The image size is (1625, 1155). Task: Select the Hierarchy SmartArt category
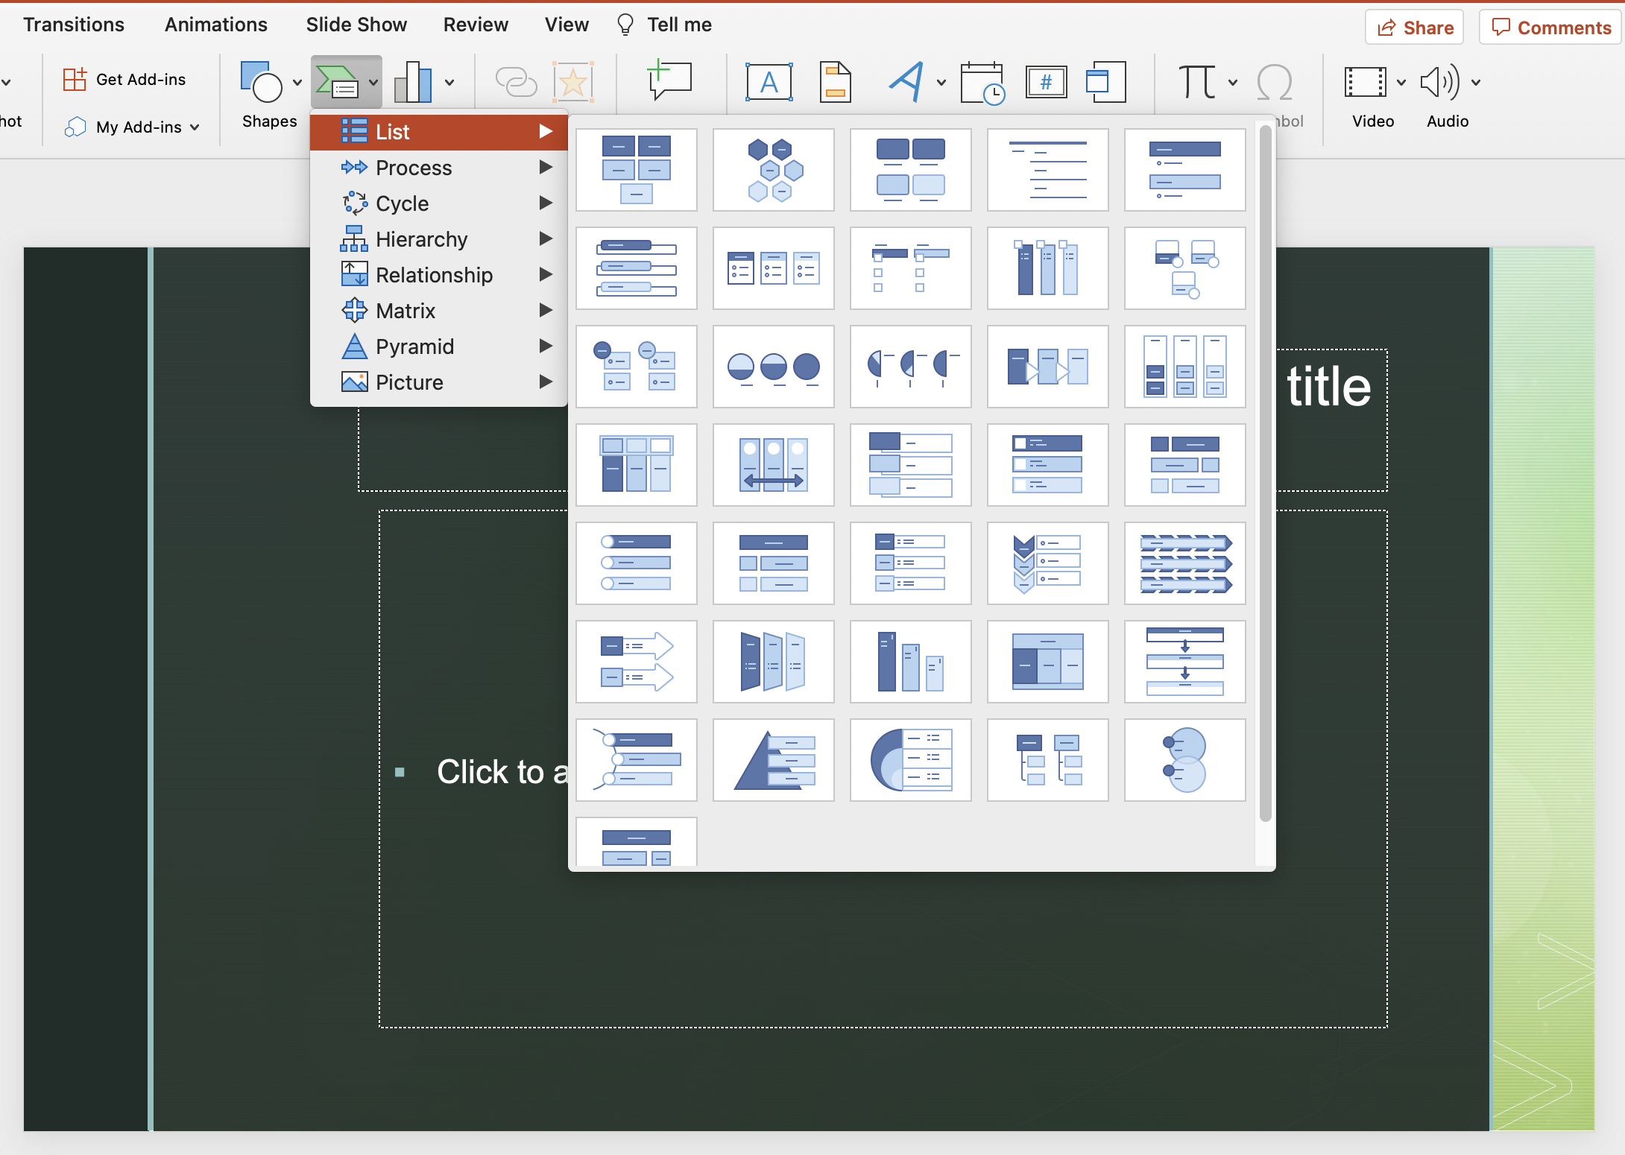point(439,239)
